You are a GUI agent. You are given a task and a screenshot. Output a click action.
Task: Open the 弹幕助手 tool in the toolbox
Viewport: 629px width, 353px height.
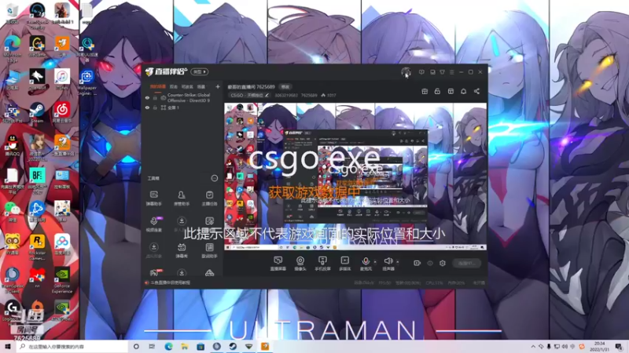153,198
